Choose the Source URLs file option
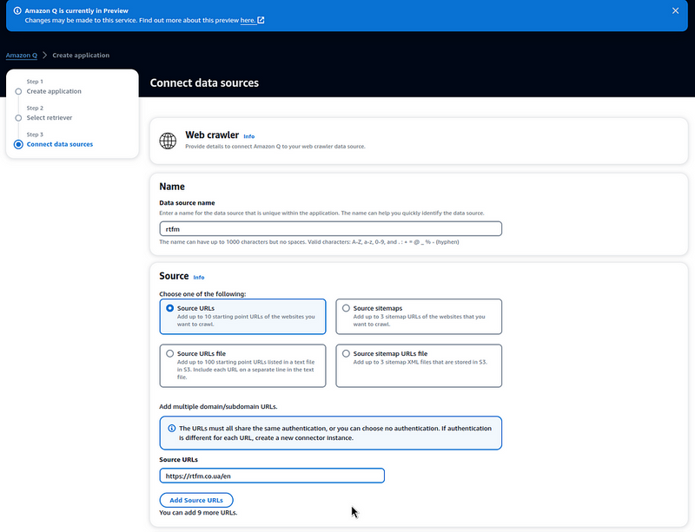 coord(170,354)
